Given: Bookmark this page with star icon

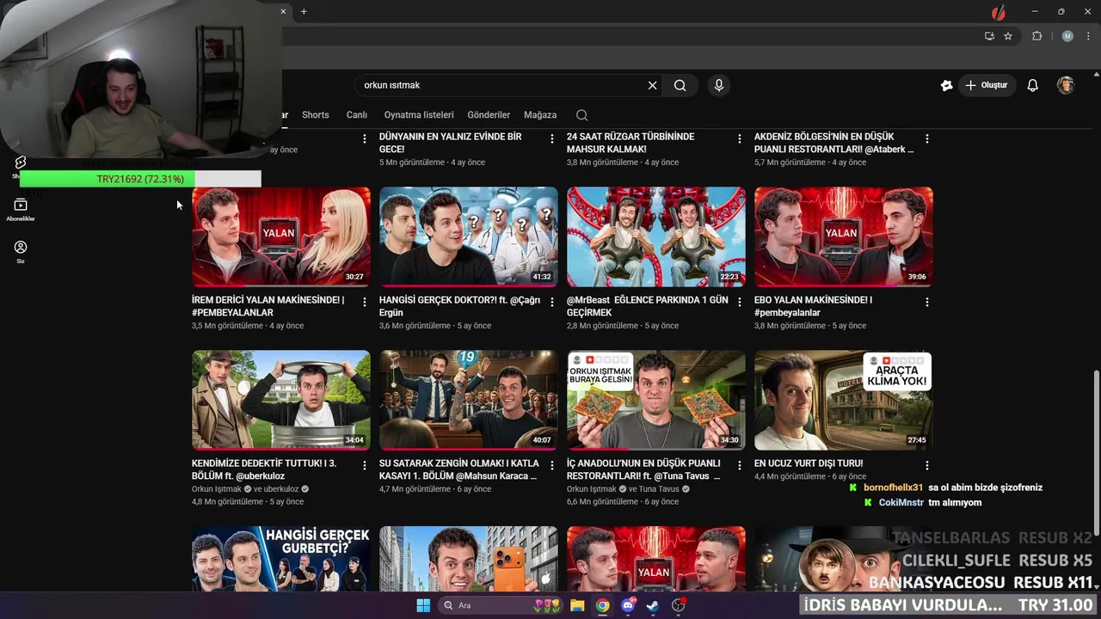Looking at the screenshot, I should [x=1008, y=36].
